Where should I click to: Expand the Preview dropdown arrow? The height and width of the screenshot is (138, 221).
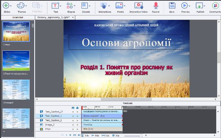pos(189,6)
